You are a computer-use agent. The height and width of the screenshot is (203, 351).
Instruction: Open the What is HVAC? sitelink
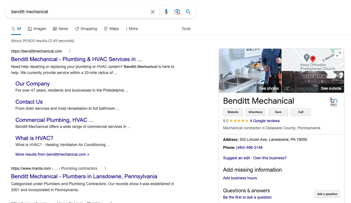click(x=34, y=138)
